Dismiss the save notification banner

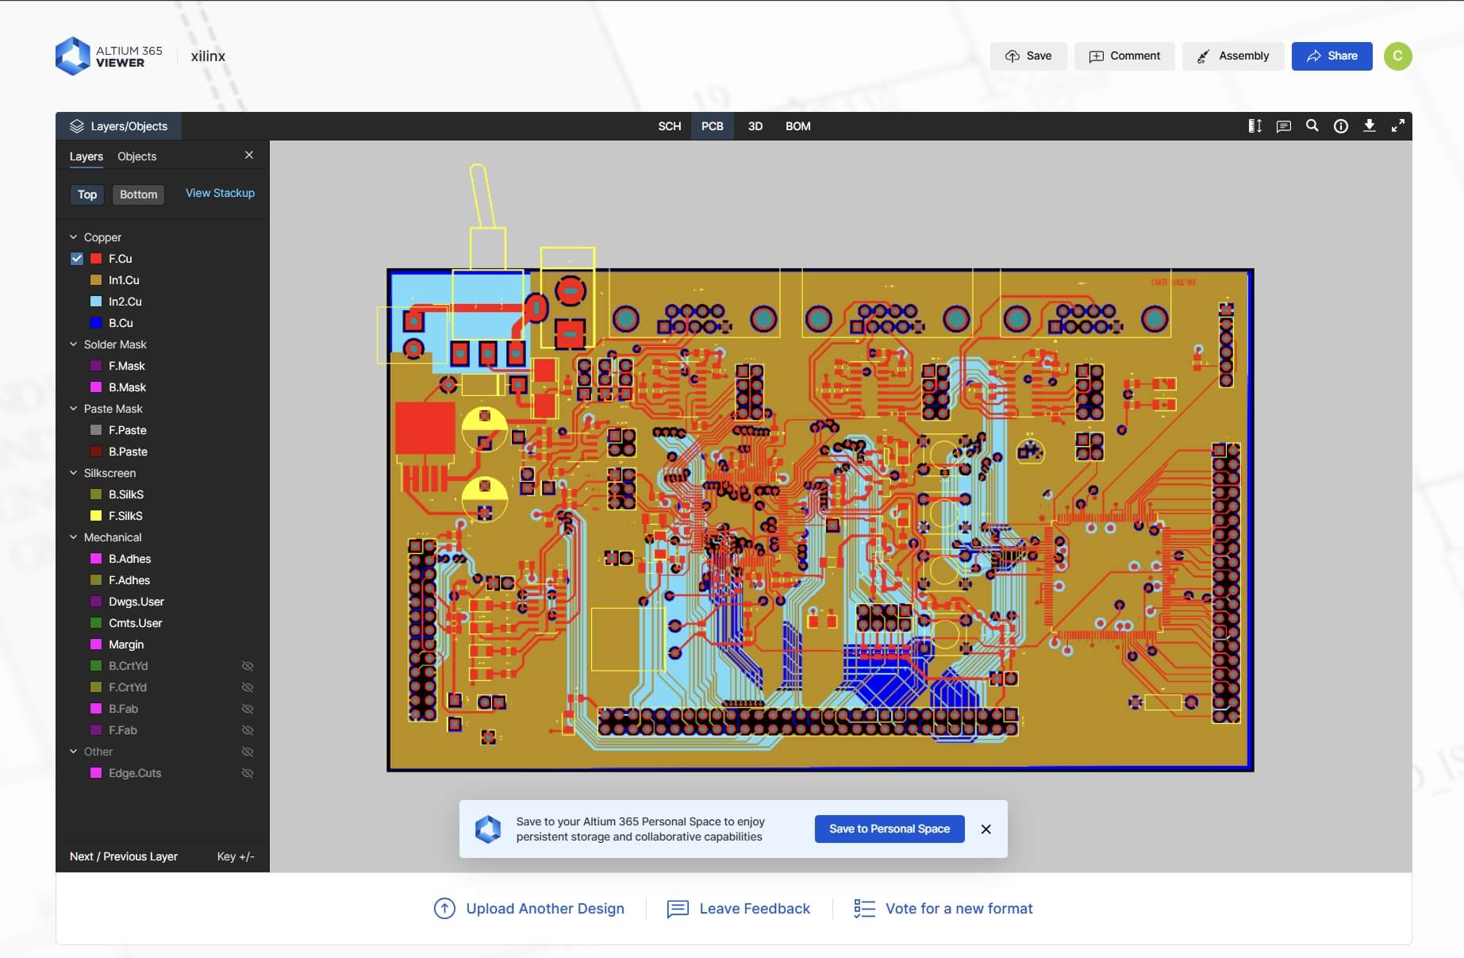986,829
